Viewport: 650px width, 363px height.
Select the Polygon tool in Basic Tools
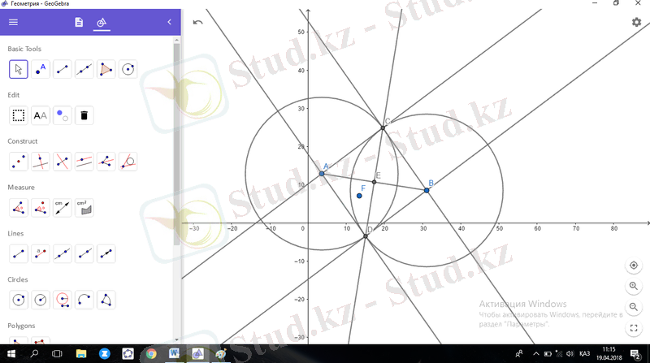(106, 69)
